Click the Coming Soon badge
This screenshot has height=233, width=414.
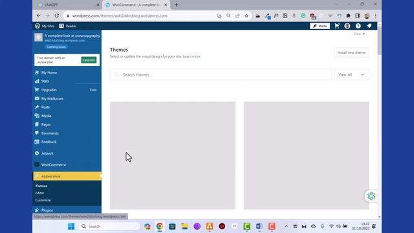(56, 47)
